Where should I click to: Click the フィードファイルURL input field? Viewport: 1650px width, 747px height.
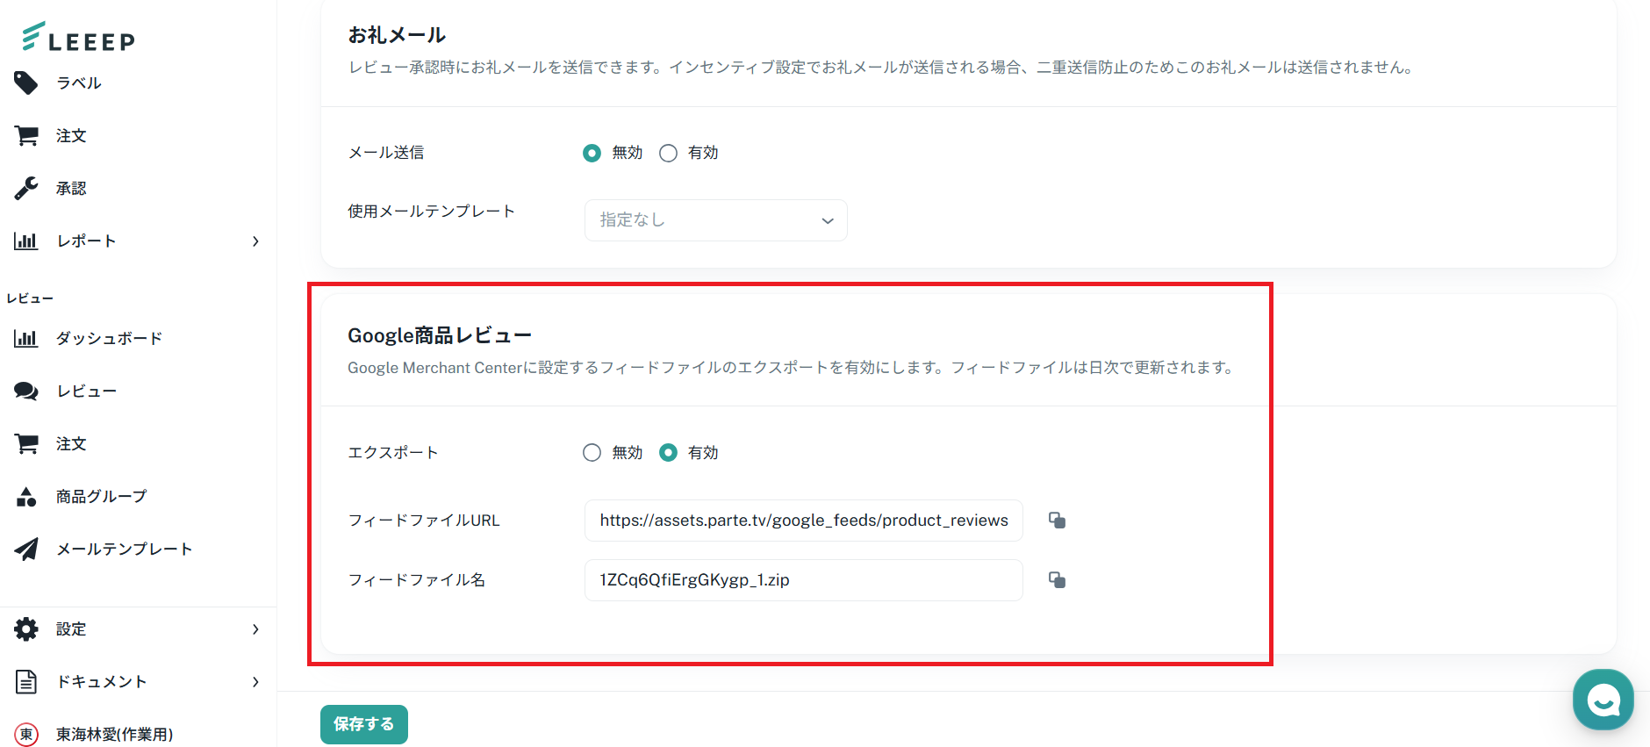click(x=804, y=521)
